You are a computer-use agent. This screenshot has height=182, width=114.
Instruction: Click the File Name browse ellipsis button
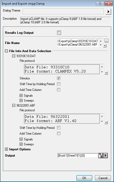(x=106, y=41)
